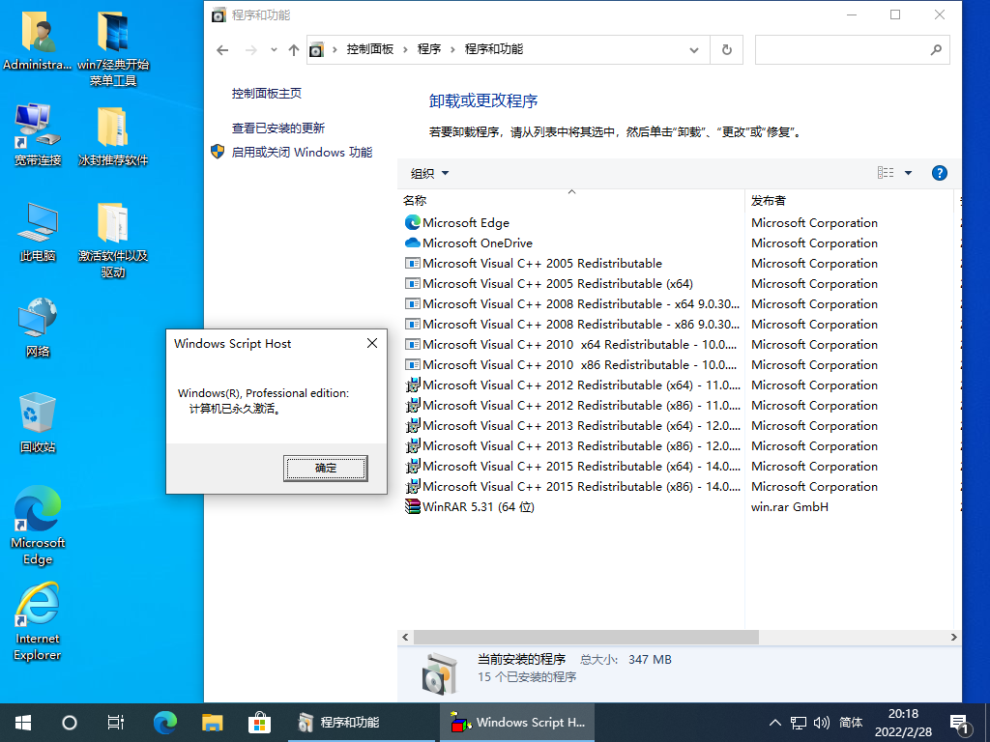Open 冰封推荐软件 desktop folder
990x742 pixels.
pos(113,135)
